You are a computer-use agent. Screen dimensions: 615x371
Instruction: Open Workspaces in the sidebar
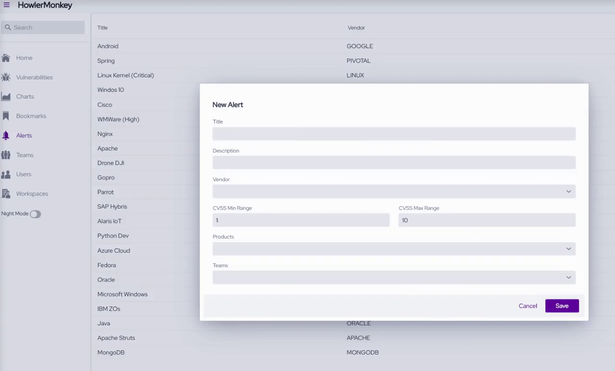32,194
